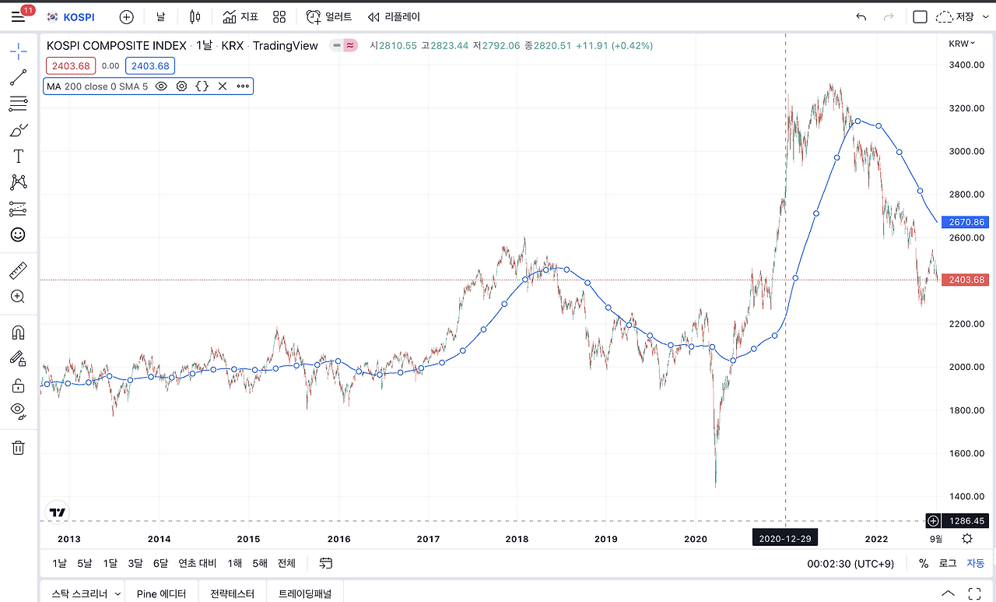
Task: Set date range to 5날
Action: pyautogui.click(x=85, y=563)
